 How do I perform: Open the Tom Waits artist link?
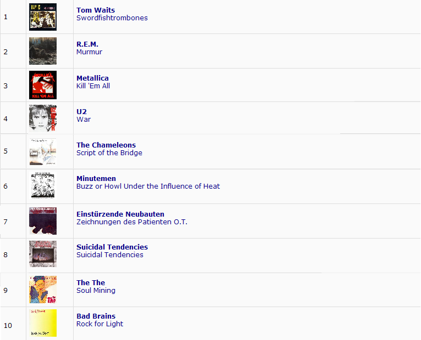click(96, 10)
